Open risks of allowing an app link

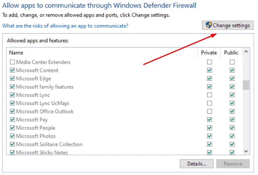65,26
